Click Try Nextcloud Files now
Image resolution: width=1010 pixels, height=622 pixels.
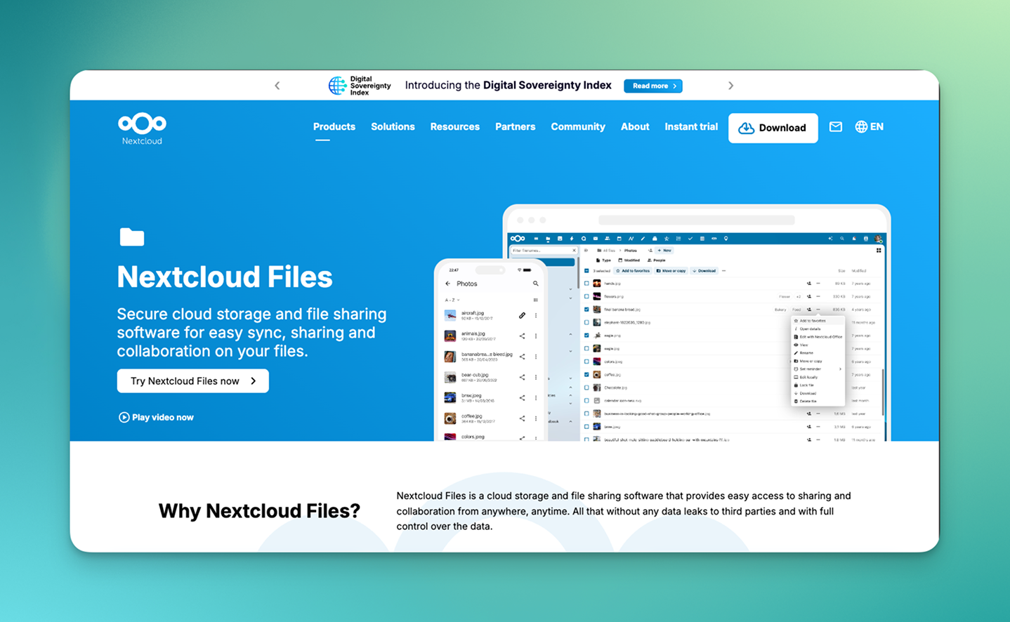(193, 381)
